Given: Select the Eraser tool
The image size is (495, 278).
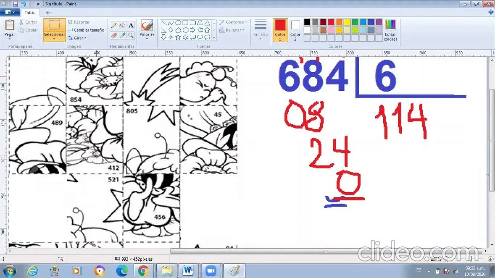Looking at the screenshot, I should tap(114, 35).
